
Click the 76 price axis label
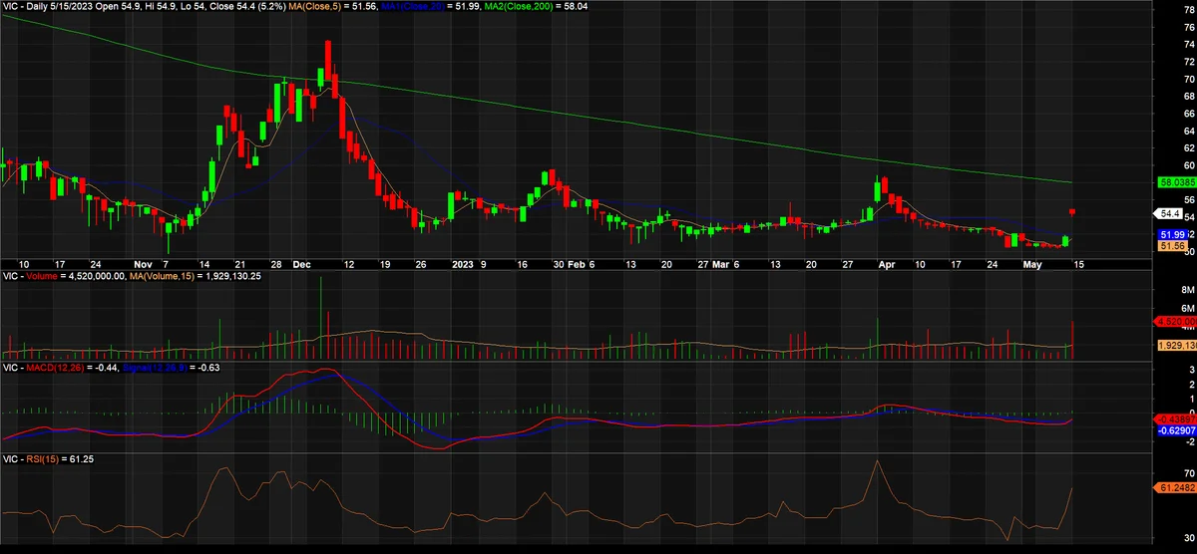point(1189,27)
